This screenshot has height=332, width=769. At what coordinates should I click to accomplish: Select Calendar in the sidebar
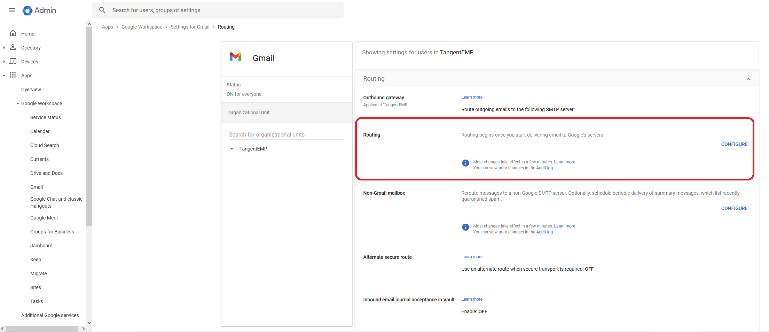(x=40, y=131)
